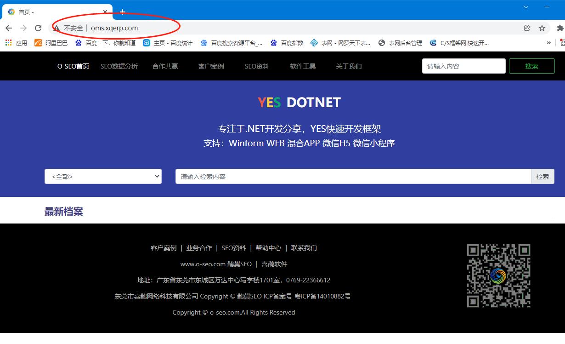
Task: Select the 客户案例 navigation item
Action: pyautogui.click(x=211, y=66)
